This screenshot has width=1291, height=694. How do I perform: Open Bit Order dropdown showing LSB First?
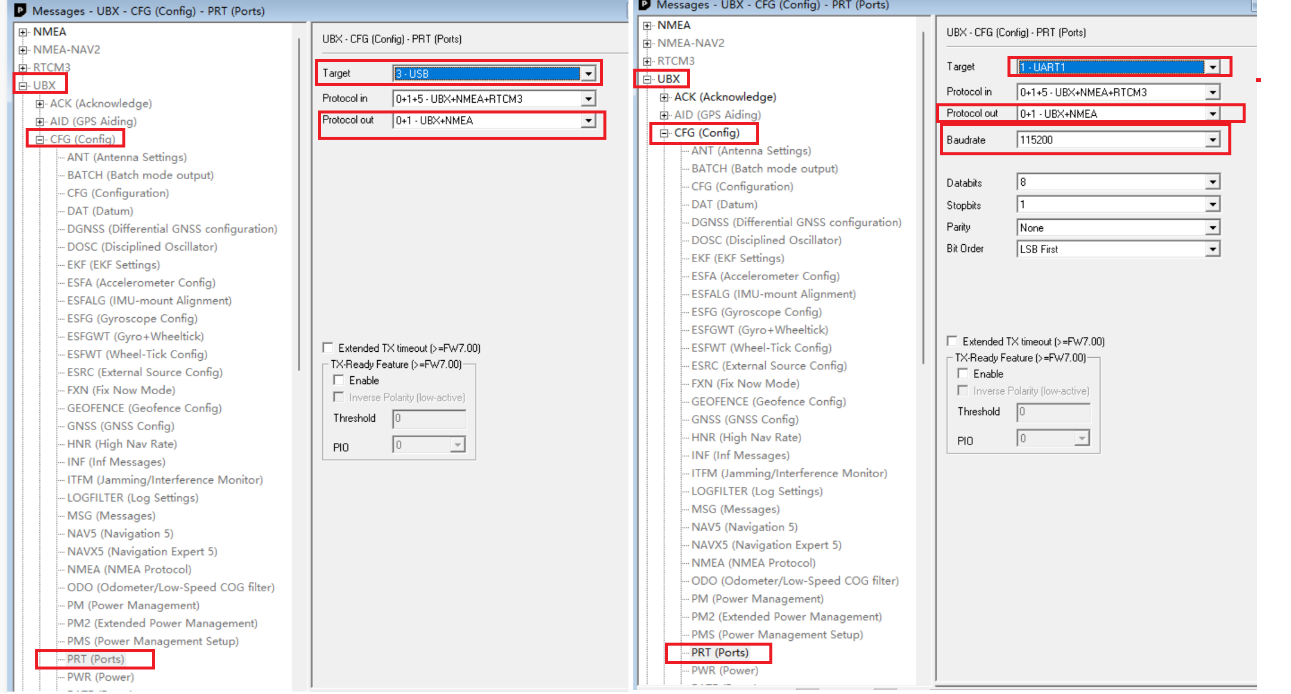1212,250
